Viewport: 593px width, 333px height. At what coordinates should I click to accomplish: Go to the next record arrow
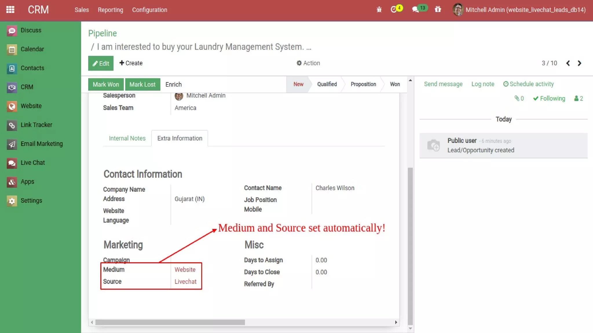click(579, 63)
